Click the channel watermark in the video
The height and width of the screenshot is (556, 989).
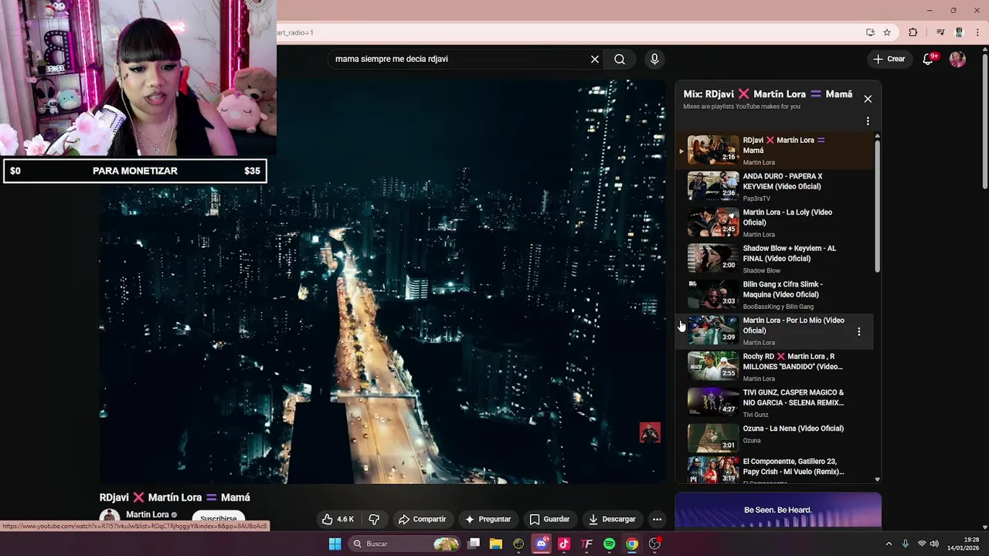pyautogui.click(x=650, y=432)
